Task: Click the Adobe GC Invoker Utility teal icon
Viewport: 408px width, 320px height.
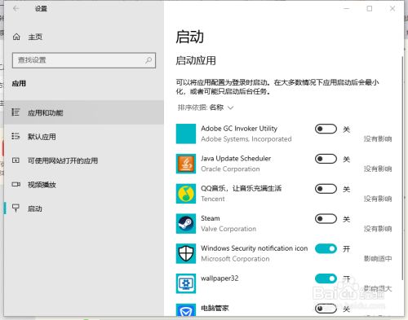Action: coord(186,134)
